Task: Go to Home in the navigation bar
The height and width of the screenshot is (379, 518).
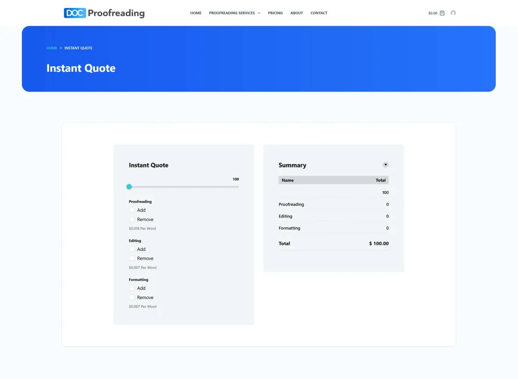Action: tap(196, 13)
